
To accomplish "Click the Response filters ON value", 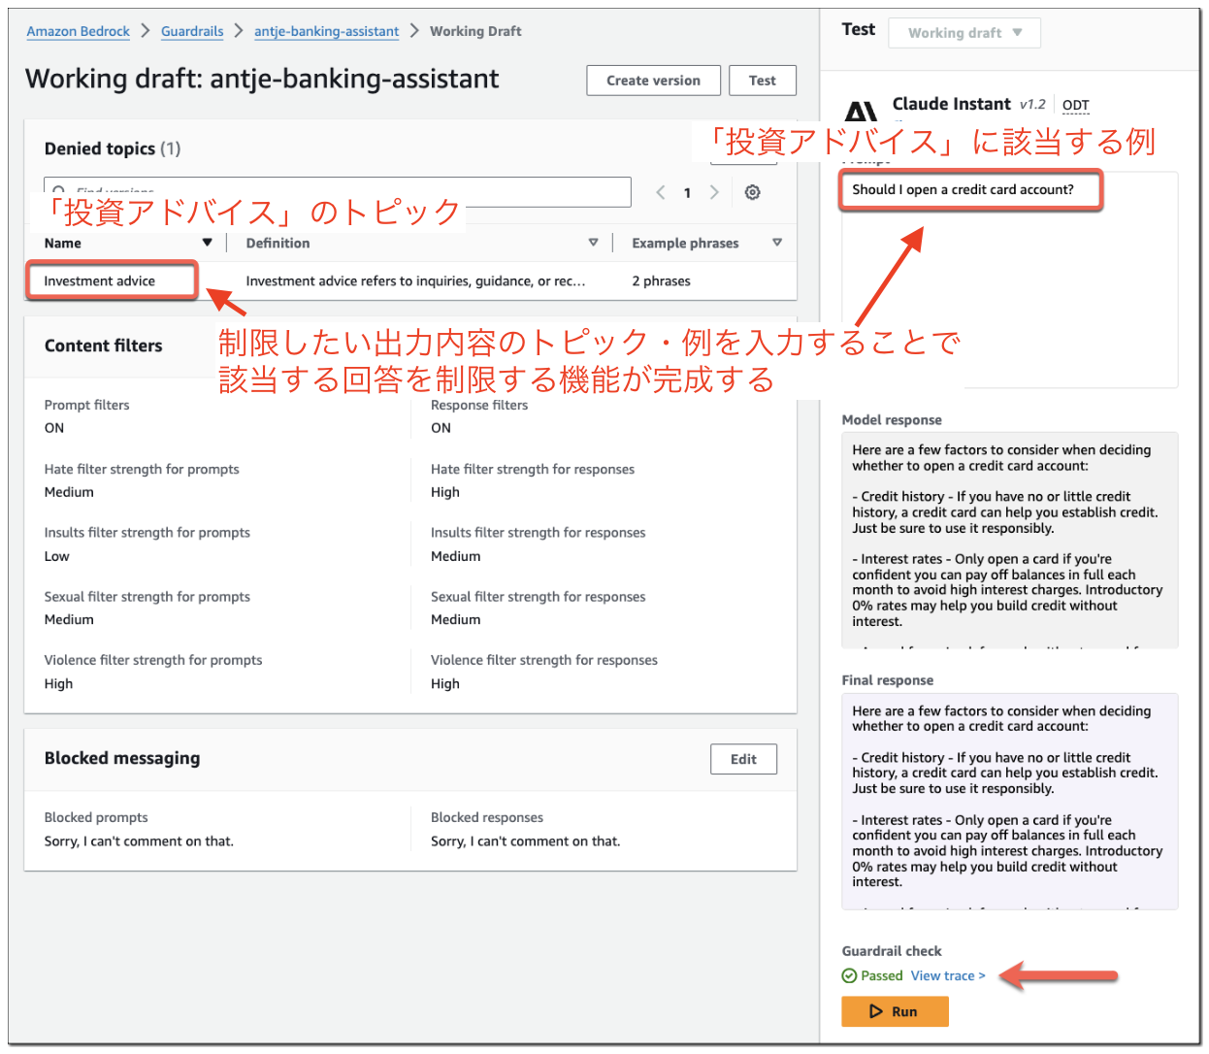I will point(441,428).
